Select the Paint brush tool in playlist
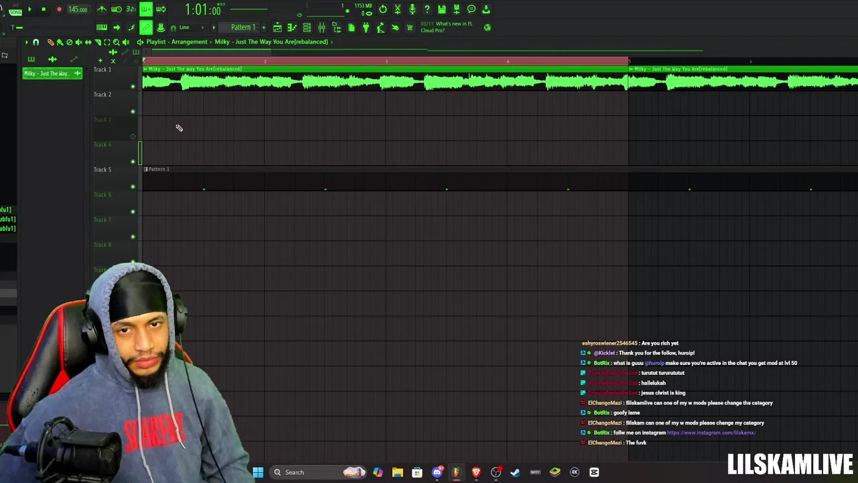The width and height of the screenshot is (858, 483). point(60,42)
